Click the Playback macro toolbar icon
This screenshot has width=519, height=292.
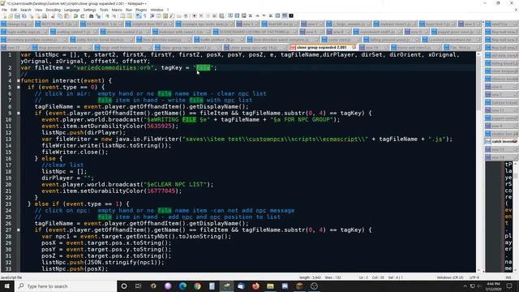(208, 16)
